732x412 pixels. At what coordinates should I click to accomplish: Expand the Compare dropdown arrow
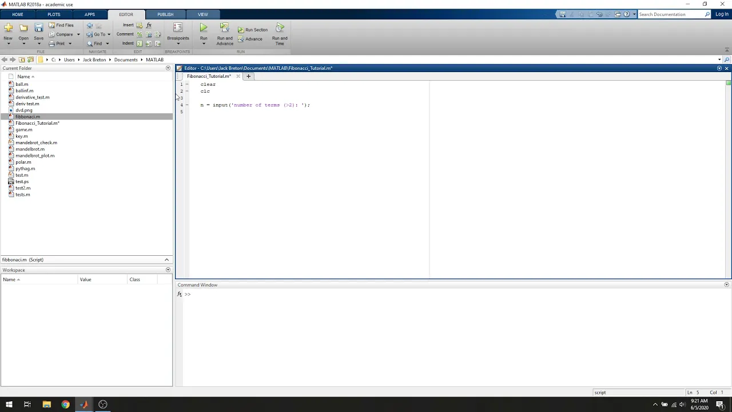tap(78, 34)
